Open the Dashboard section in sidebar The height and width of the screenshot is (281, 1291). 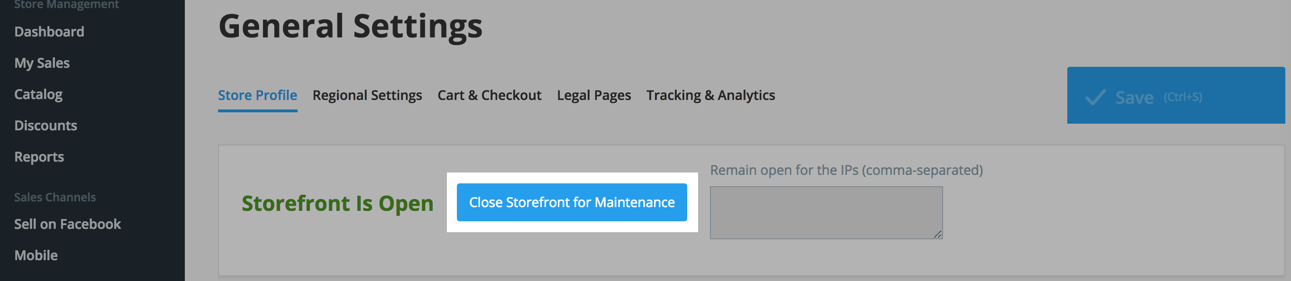pos(49,32)
